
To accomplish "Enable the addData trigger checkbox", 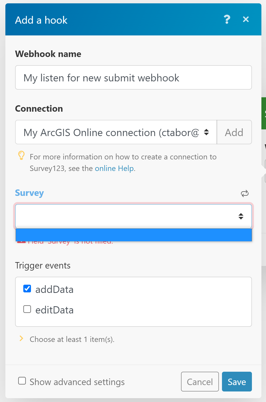I will tap(27, 289).
